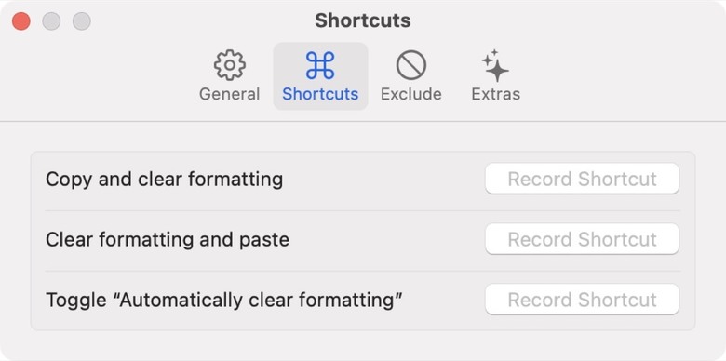The width and height of the screenshot is (726, 361).
Task: Click the blue Shortcuts tab label
Action: 320,94
